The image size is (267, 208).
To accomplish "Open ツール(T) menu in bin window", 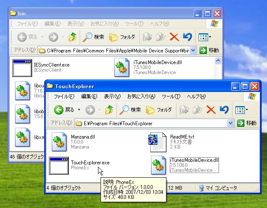I will (x=134, y=24).
